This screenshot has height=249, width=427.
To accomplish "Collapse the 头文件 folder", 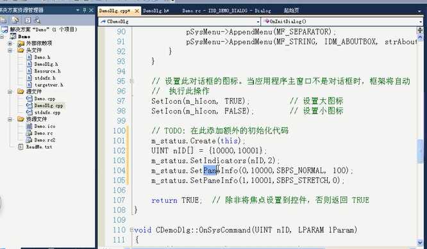I will 10,50.
